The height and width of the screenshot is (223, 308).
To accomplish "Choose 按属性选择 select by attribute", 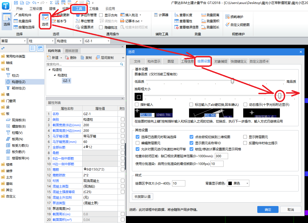I will [24, 27].
